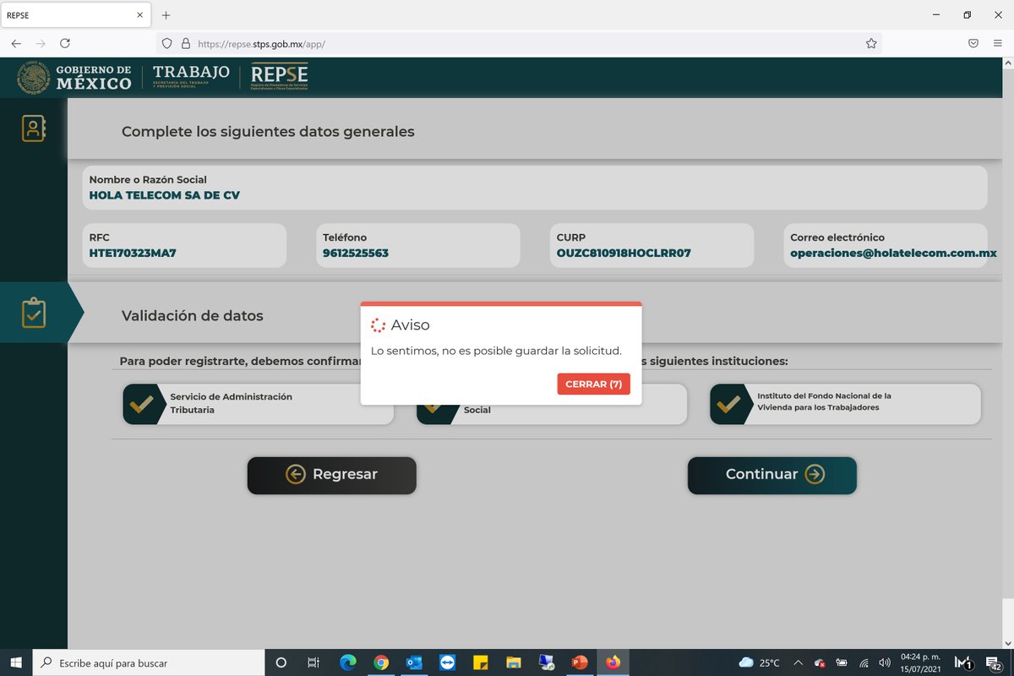Click the TRABAJO secretaría logo
This screenshot has height=676, width=1014.
point(191,77)
